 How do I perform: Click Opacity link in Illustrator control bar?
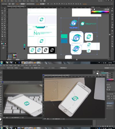[x=38, y=4]
